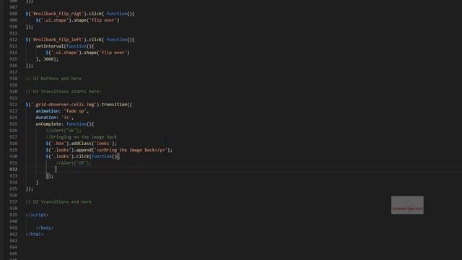This screenshot has width=462, height=260.
Task: Click the $('.box').addClass('looks'); line
Action: pyautogui.click(x=82, y=143)
